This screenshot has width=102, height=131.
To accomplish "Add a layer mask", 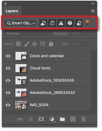I will click(41, 119).
